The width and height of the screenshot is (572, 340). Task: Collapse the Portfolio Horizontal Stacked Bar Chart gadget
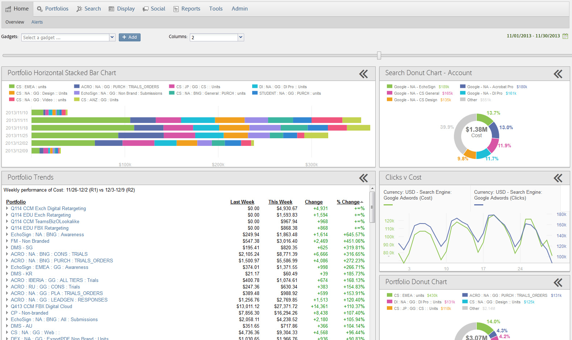click(x=364, y=74)
